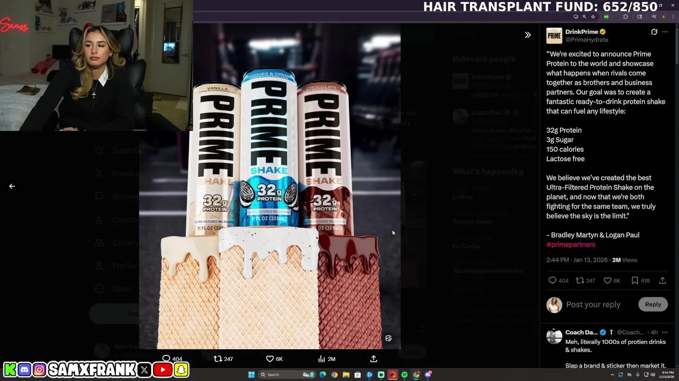The height and width of the screenshot is (381, 679).
Task: Install app icon in address bar
Action: [576, 17]
